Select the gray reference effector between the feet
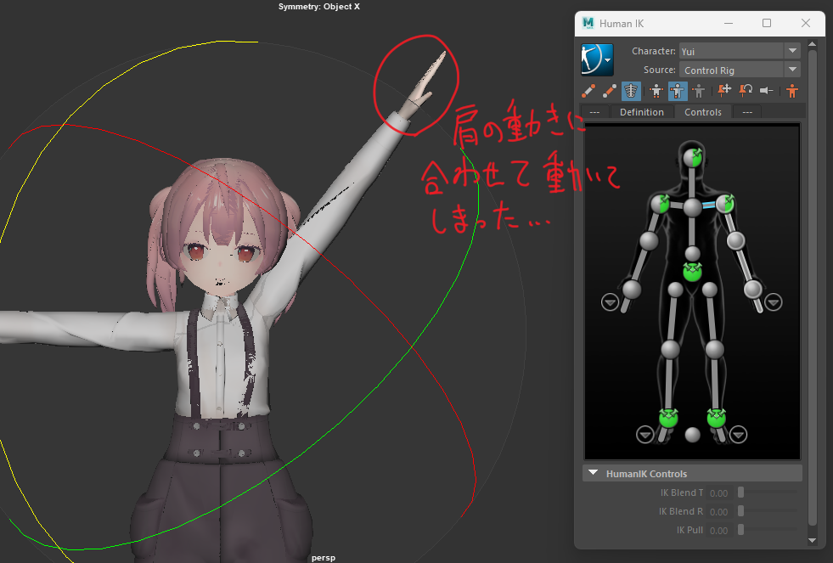Screen dimensions: 833x563 point(692,435)
